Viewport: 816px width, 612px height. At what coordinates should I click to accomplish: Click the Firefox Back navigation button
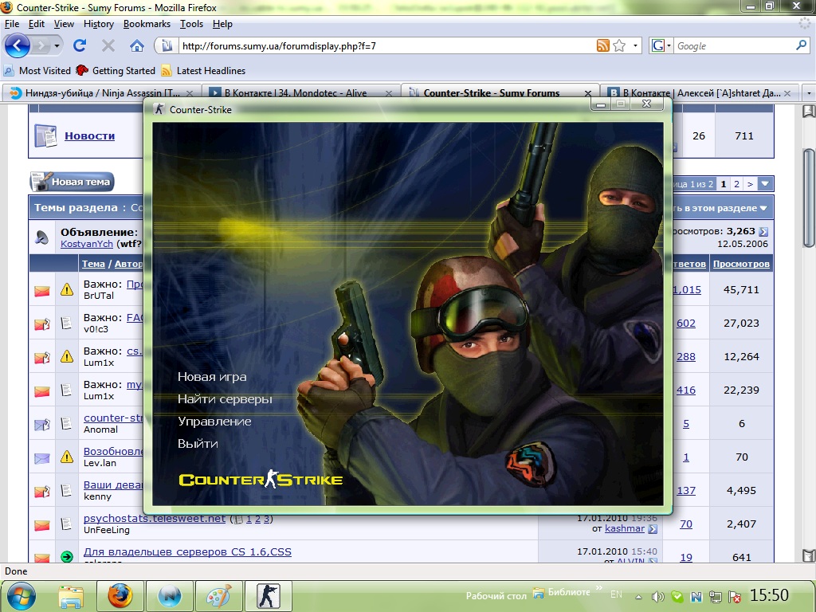[x=18, y=45]
